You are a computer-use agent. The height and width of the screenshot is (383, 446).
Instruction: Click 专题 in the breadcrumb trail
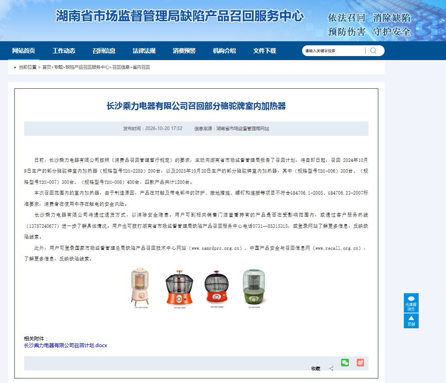(58, 67)
